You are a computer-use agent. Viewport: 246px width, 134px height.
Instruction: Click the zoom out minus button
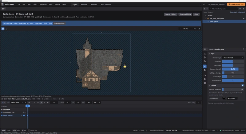pyautogui.click(x=180, y=29)
